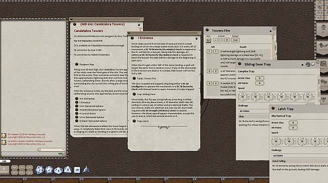The image size is (328, 183).
Task: Click the '(MD 010: Candelabra Towers)' title
Action: pyautogui.click(x=102, y=24)
